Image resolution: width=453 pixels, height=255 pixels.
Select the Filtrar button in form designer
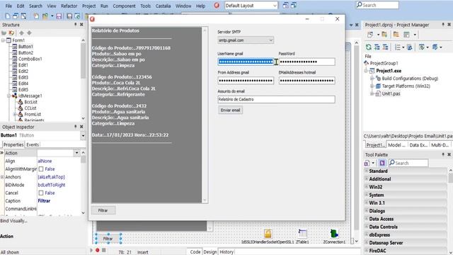tap(108, 239)
